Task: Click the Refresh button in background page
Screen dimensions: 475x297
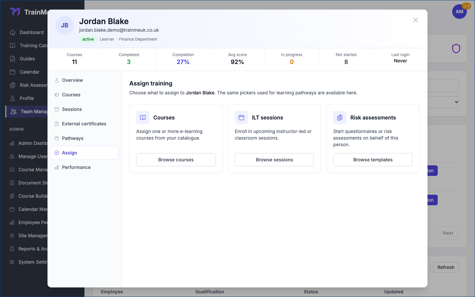Action: [x=446, y=267]
